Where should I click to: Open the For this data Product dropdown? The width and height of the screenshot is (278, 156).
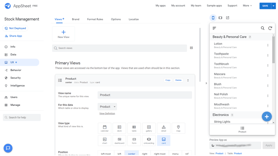coord(107,107)
